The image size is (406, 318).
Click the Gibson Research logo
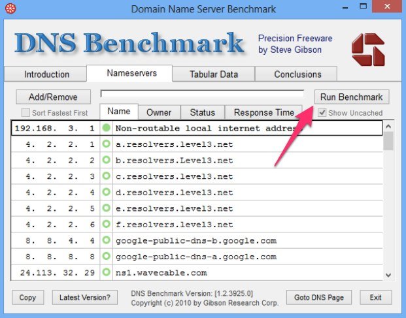[368, 50]
